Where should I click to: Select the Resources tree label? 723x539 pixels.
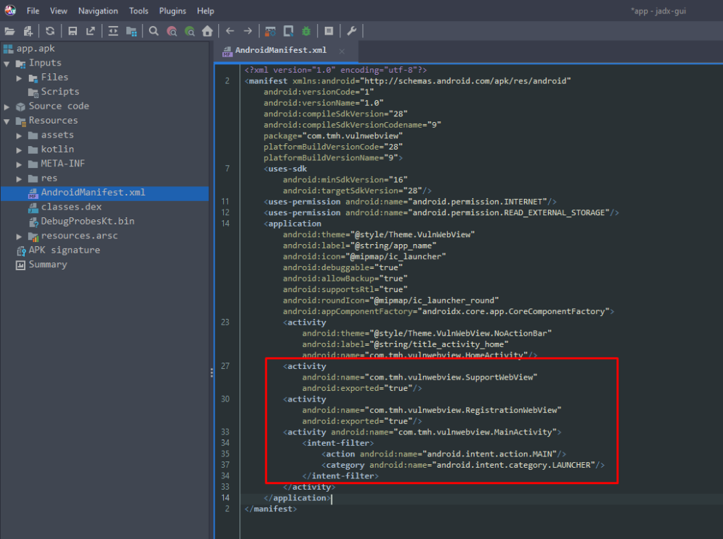53,120
